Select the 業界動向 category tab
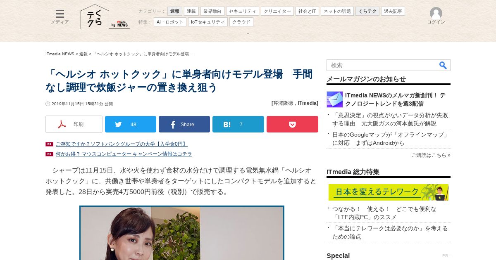This screenshot has height=260, width=496. point(212,11)
